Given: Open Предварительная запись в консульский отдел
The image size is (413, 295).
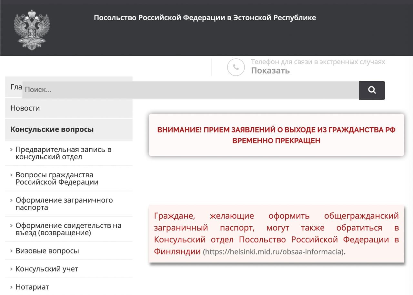Looking at the screenshot, I should [x=63, y=153].
